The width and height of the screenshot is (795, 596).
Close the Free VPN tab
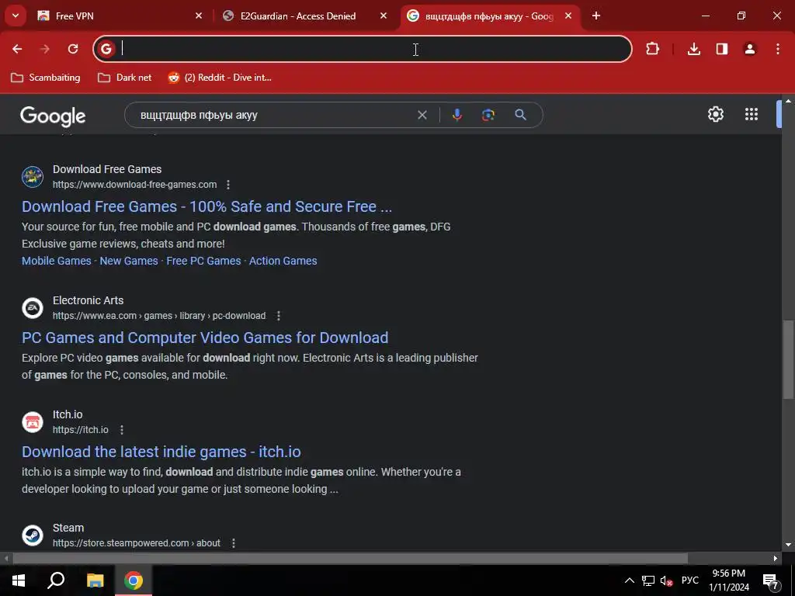[199, 16]
